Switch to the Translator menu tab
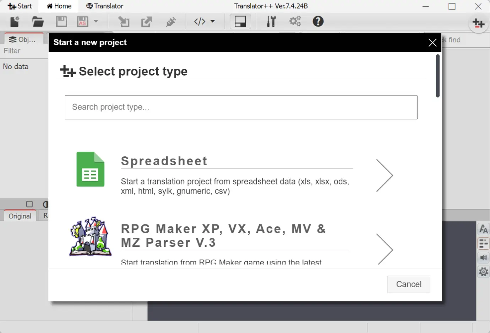This screenshot has height=333, width=490. coord(105,6)
